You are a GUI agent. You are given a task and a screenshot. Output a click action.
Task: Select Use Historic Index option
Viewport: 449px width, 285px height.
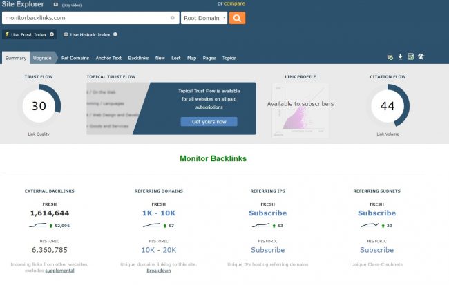coord(90,34)
